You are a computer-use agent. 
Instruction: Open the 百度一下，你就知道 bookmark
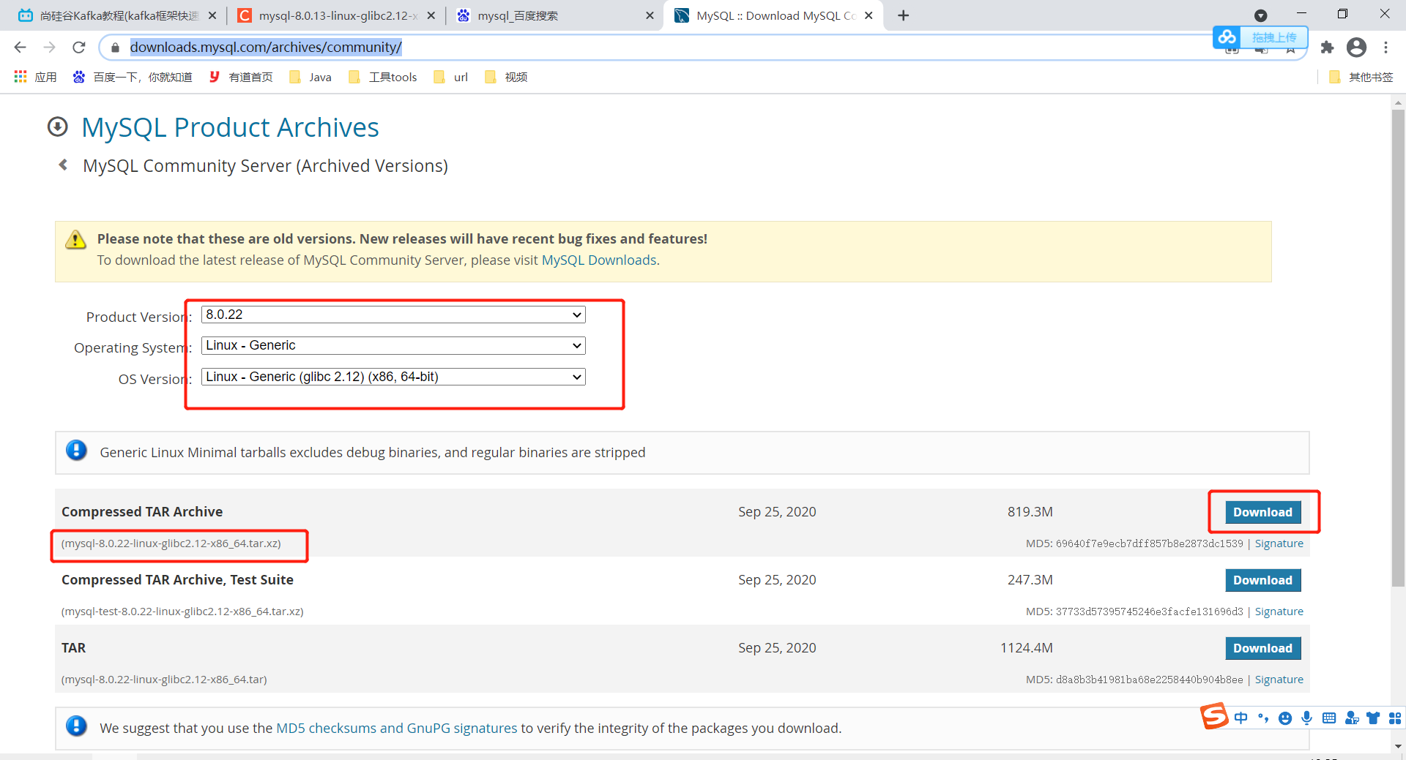coord(133,77)
